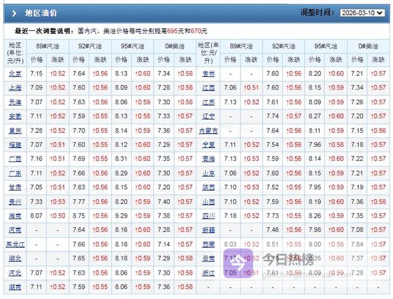The image size is (393, 299).
Task: Click the 今日热榜 watermark logo icon
Action: click(239, 260)
